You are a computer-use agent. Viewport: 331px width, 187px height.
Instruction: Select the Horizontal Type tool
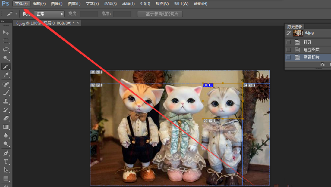tap(6, 161)
